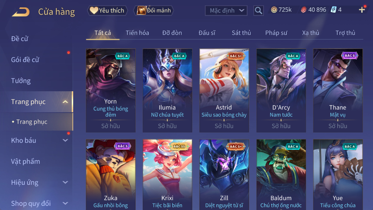The height and width of the screenshot is (210, 373).
Task: Open Gói đề cử in sidebar
Action: click(x=25, y=60)
